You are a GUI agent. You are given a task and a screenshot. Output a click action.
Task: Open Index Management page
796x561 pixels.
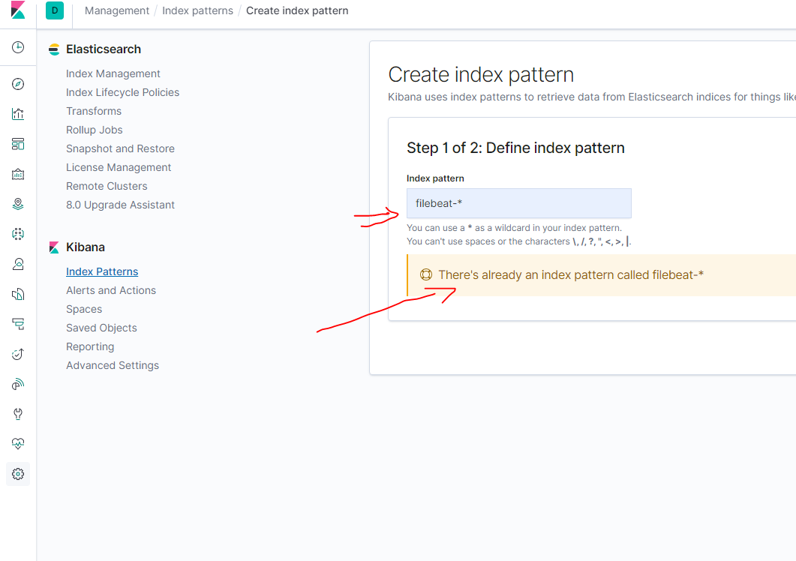[x=113, y=73]
